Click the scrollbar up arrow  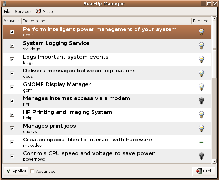point(214,19)
